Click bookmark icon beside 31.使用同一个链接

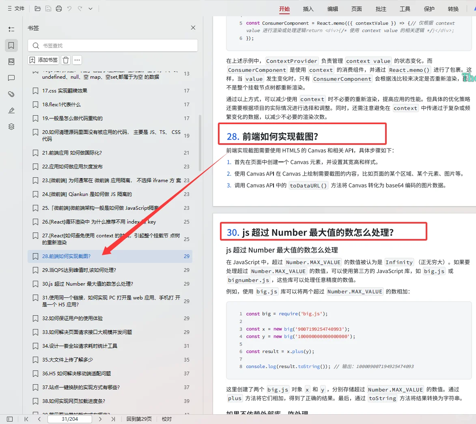point(36,298)
